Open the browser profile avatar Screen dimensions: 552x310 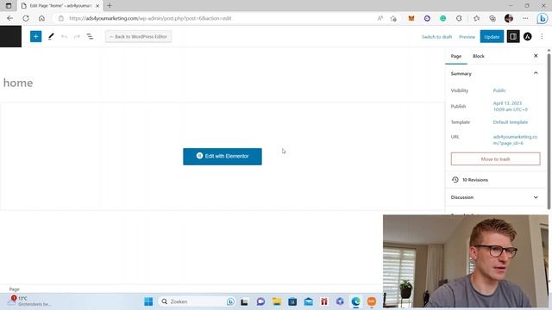(509, 18)
